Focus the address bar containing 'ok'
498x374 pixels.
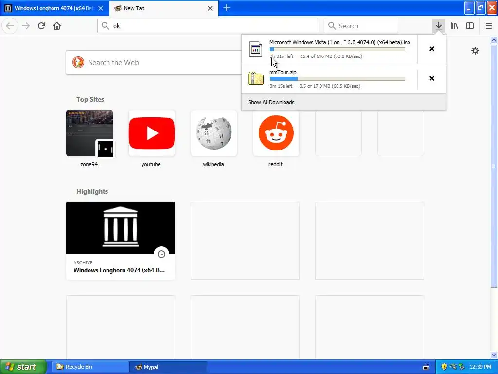208,26
